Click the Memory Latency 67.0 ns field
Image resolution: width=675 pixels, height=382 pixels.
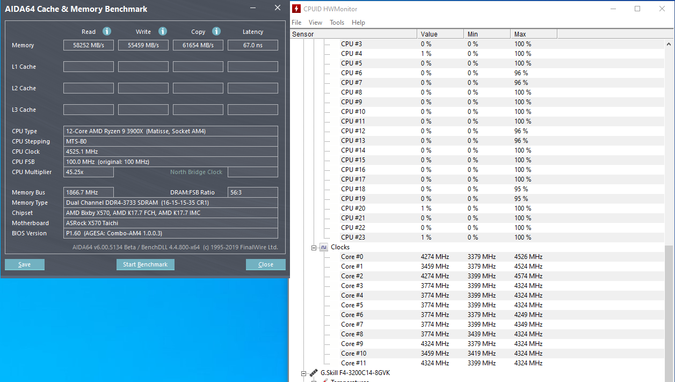(x=253, y=45)
